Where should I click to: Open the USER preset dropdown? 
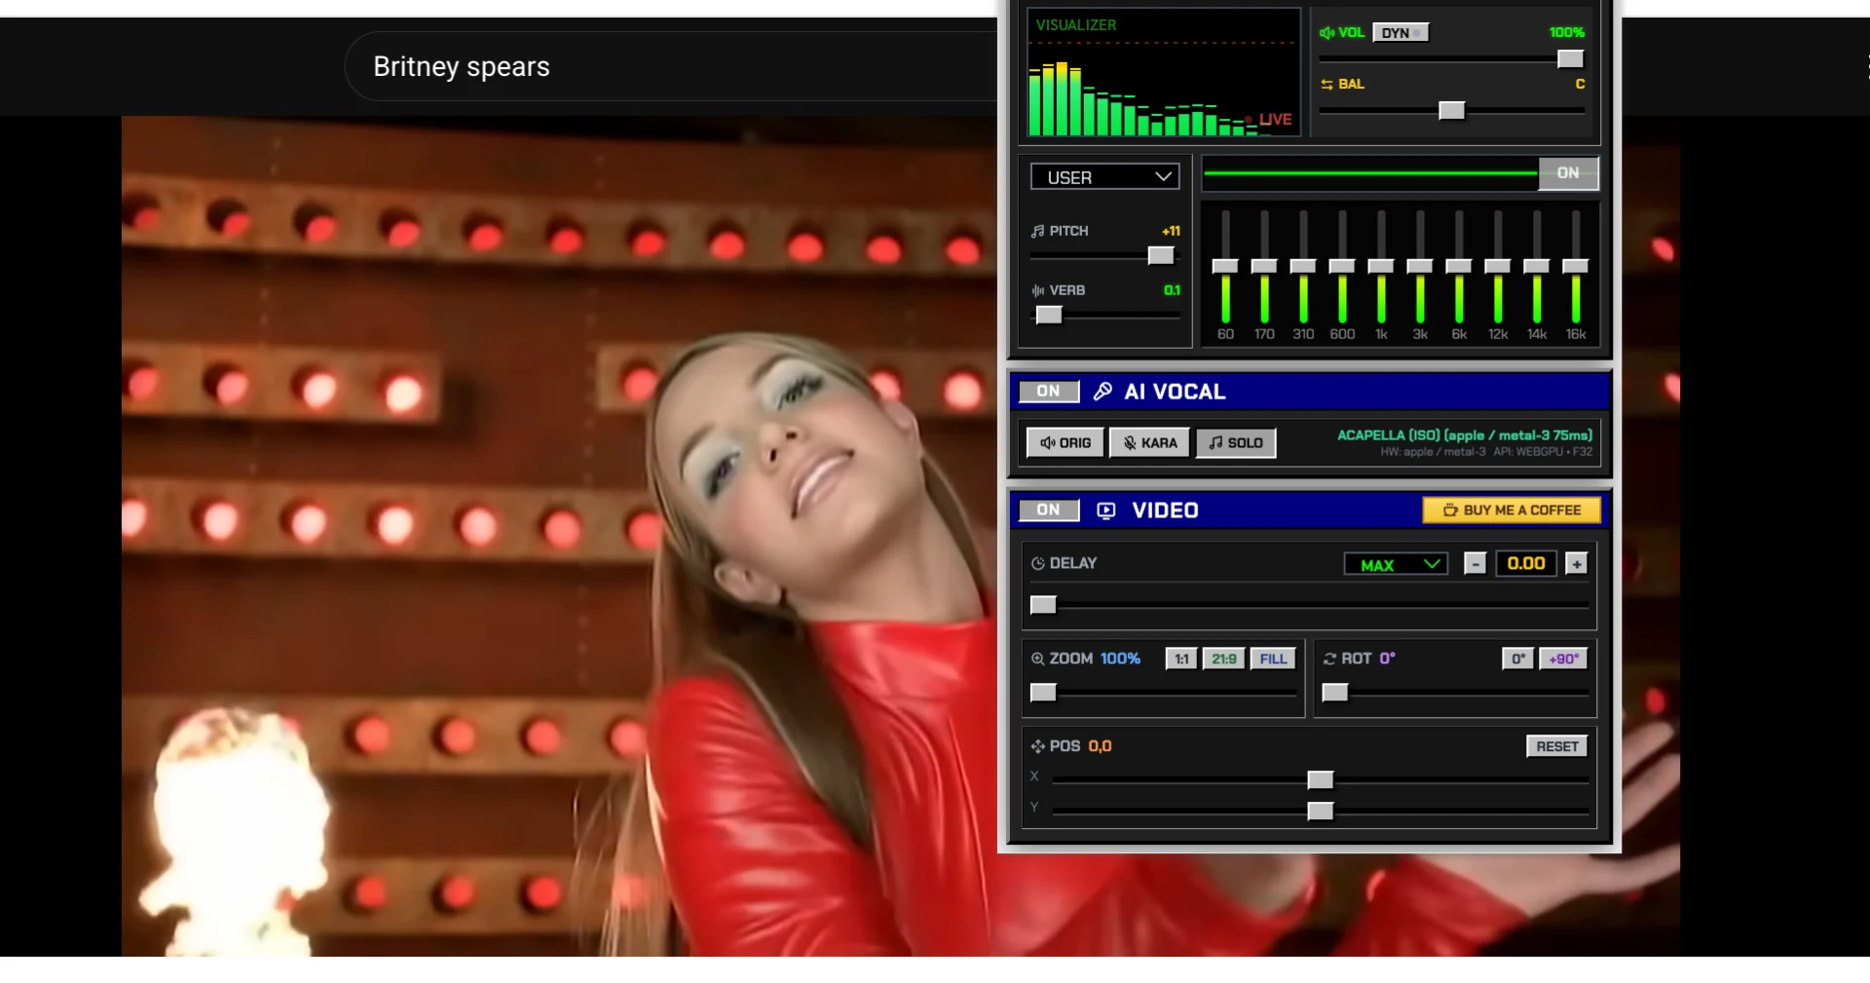(x=1105, y=177)
